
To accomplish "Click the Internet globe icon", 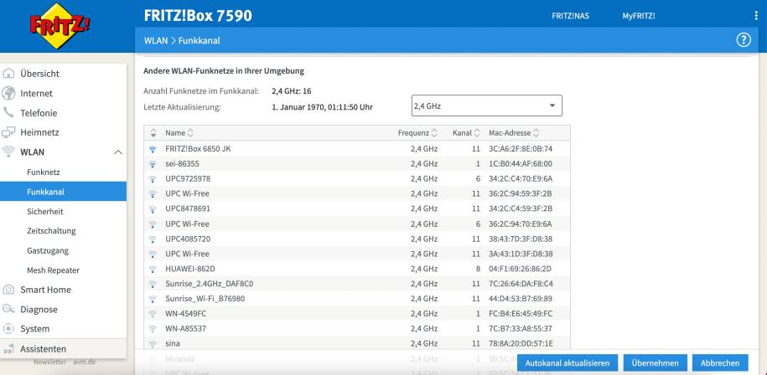I will tap(8, 93).
